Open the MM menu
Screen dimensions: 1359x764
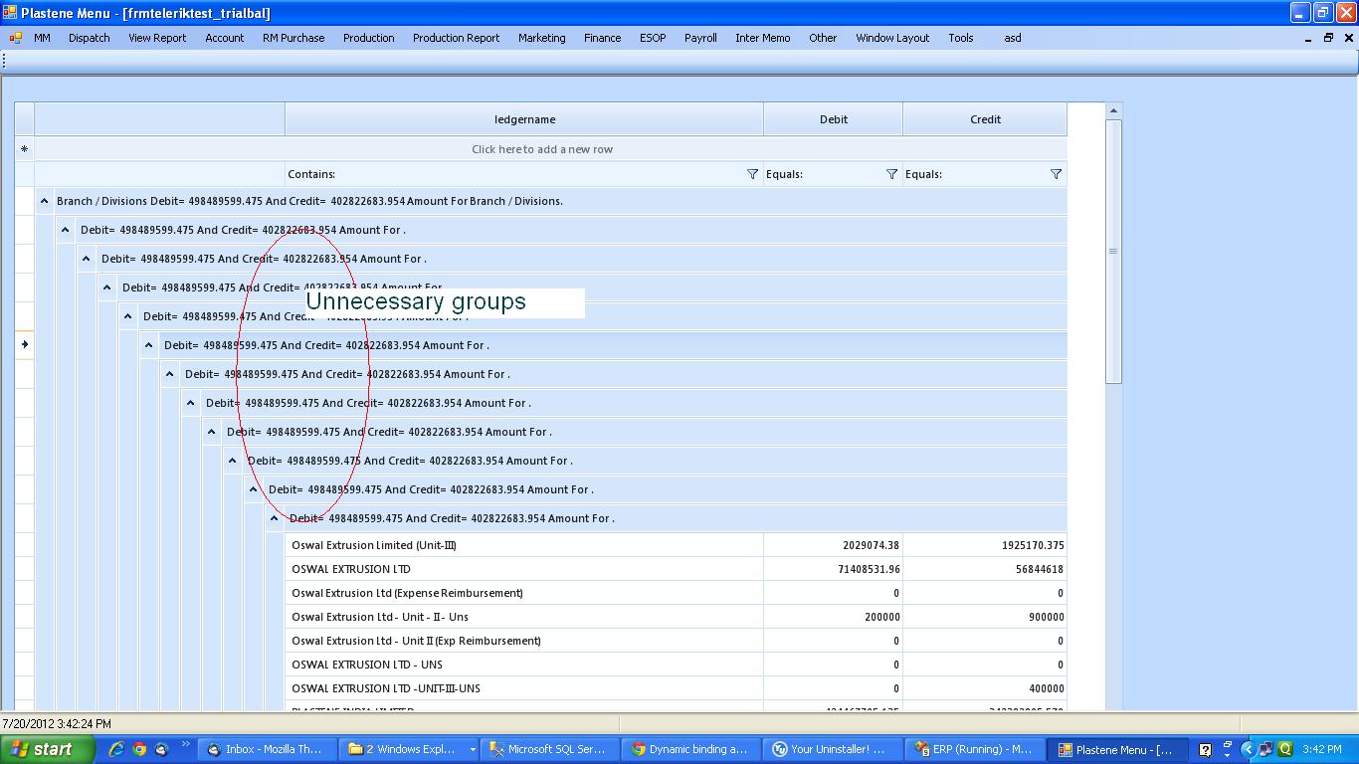pos(42,38)
